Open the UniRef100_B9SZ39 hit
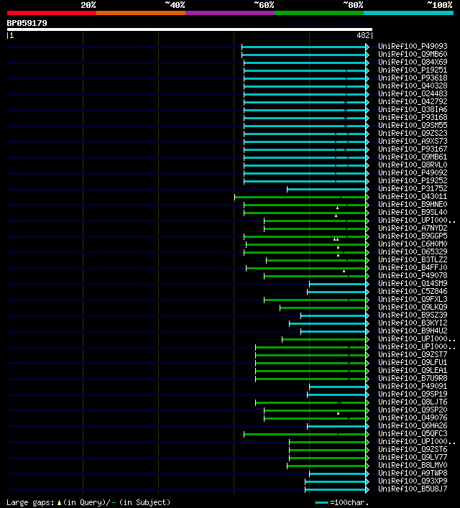The height and width of the screenshot is (508, 460). (x=413, y=315)
